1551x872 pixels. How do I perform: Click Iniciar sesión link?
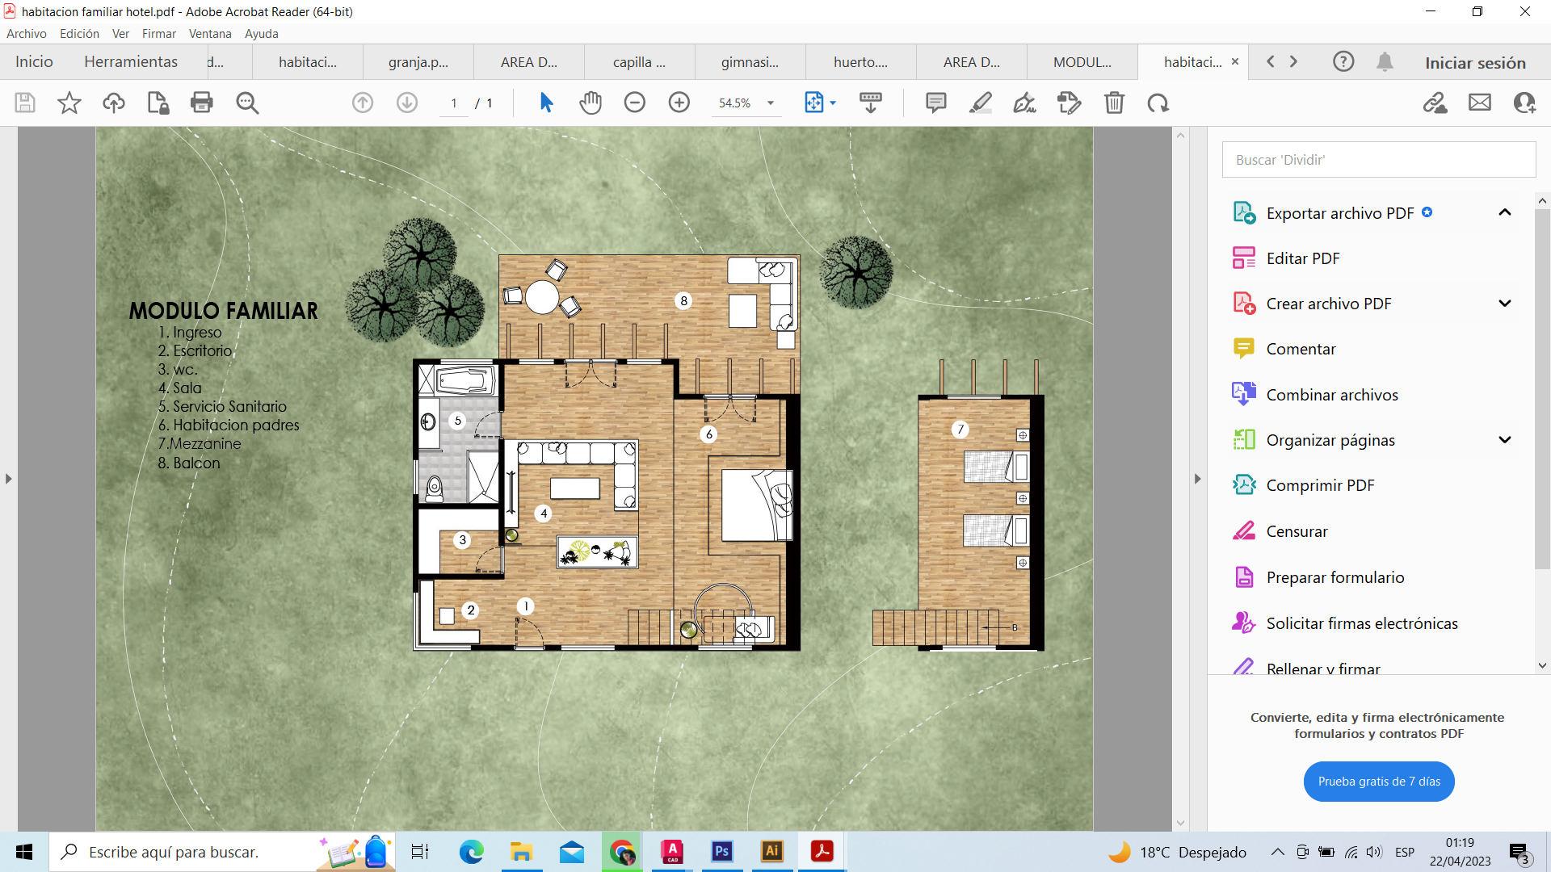[1475, 62]
